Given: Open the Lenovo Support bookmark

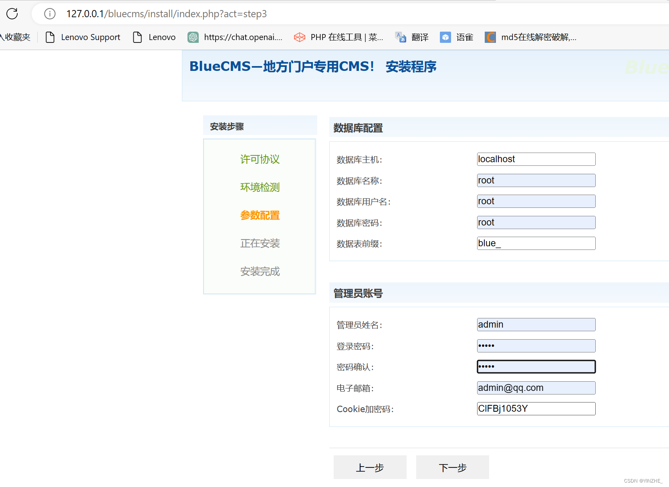Looking at the screenshot, I should [x=83, y=37].
